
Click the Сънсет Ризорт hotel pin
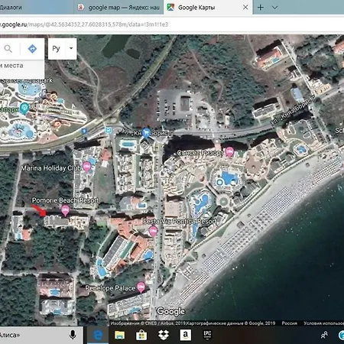(x=229, y=151)
